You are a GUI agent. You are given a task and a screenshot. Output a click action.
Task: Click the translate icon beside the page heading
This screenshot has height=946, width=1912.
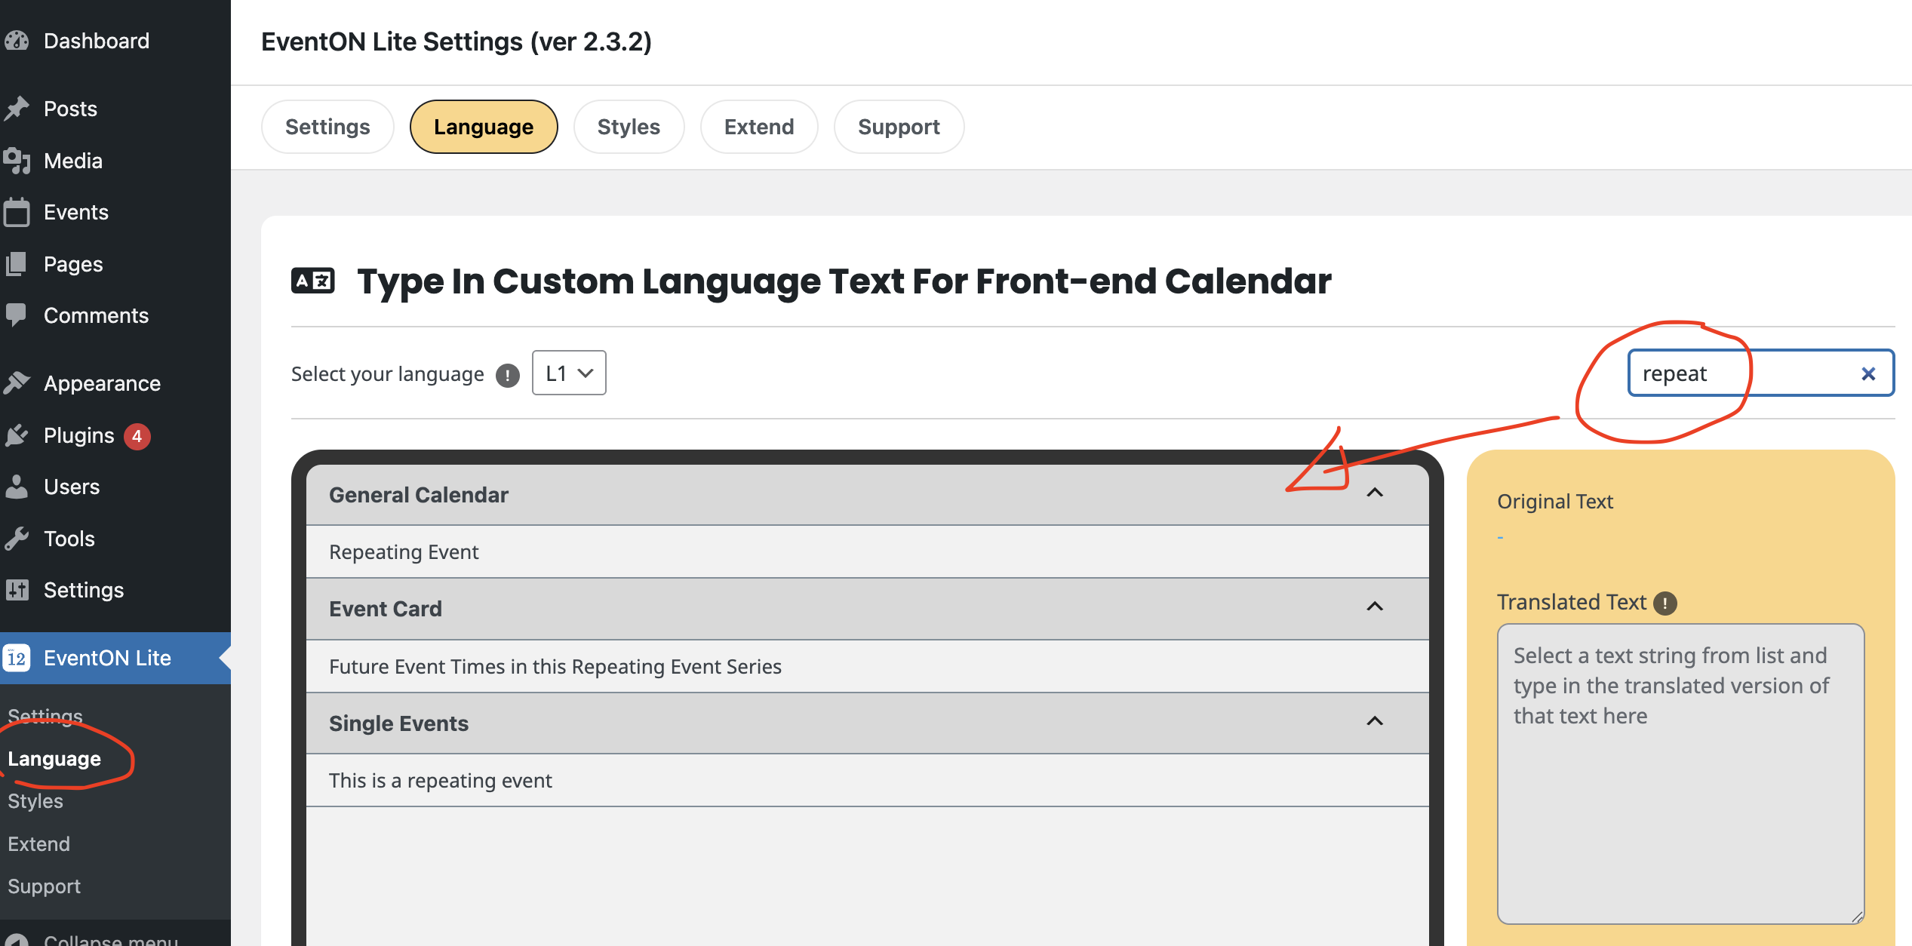coord(313,281)
